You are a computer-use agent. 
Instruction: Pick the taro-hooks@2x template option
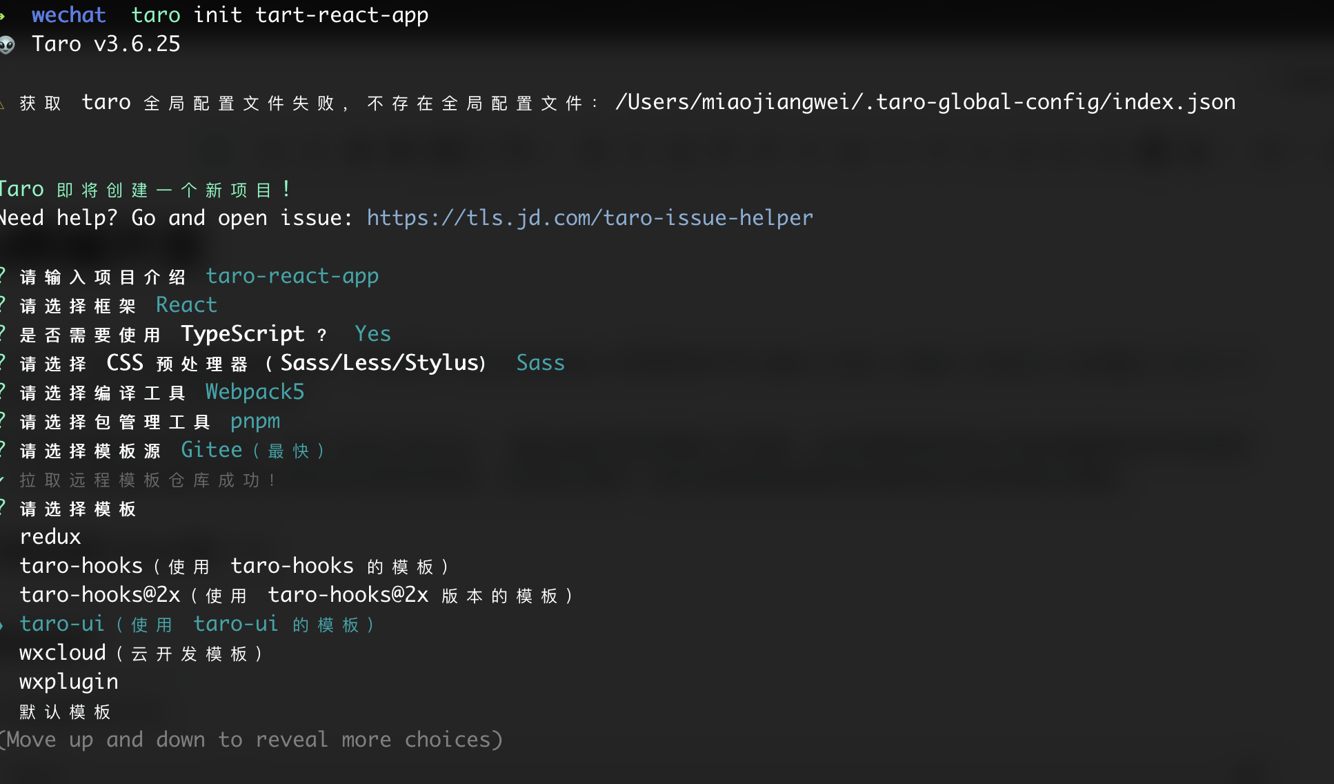pyautogui.click(x=297, y=595)
